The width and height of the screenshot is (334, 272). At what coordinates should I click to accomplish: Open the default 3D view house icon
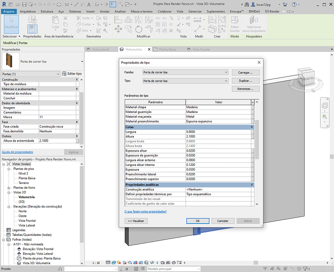coord(97,4)
